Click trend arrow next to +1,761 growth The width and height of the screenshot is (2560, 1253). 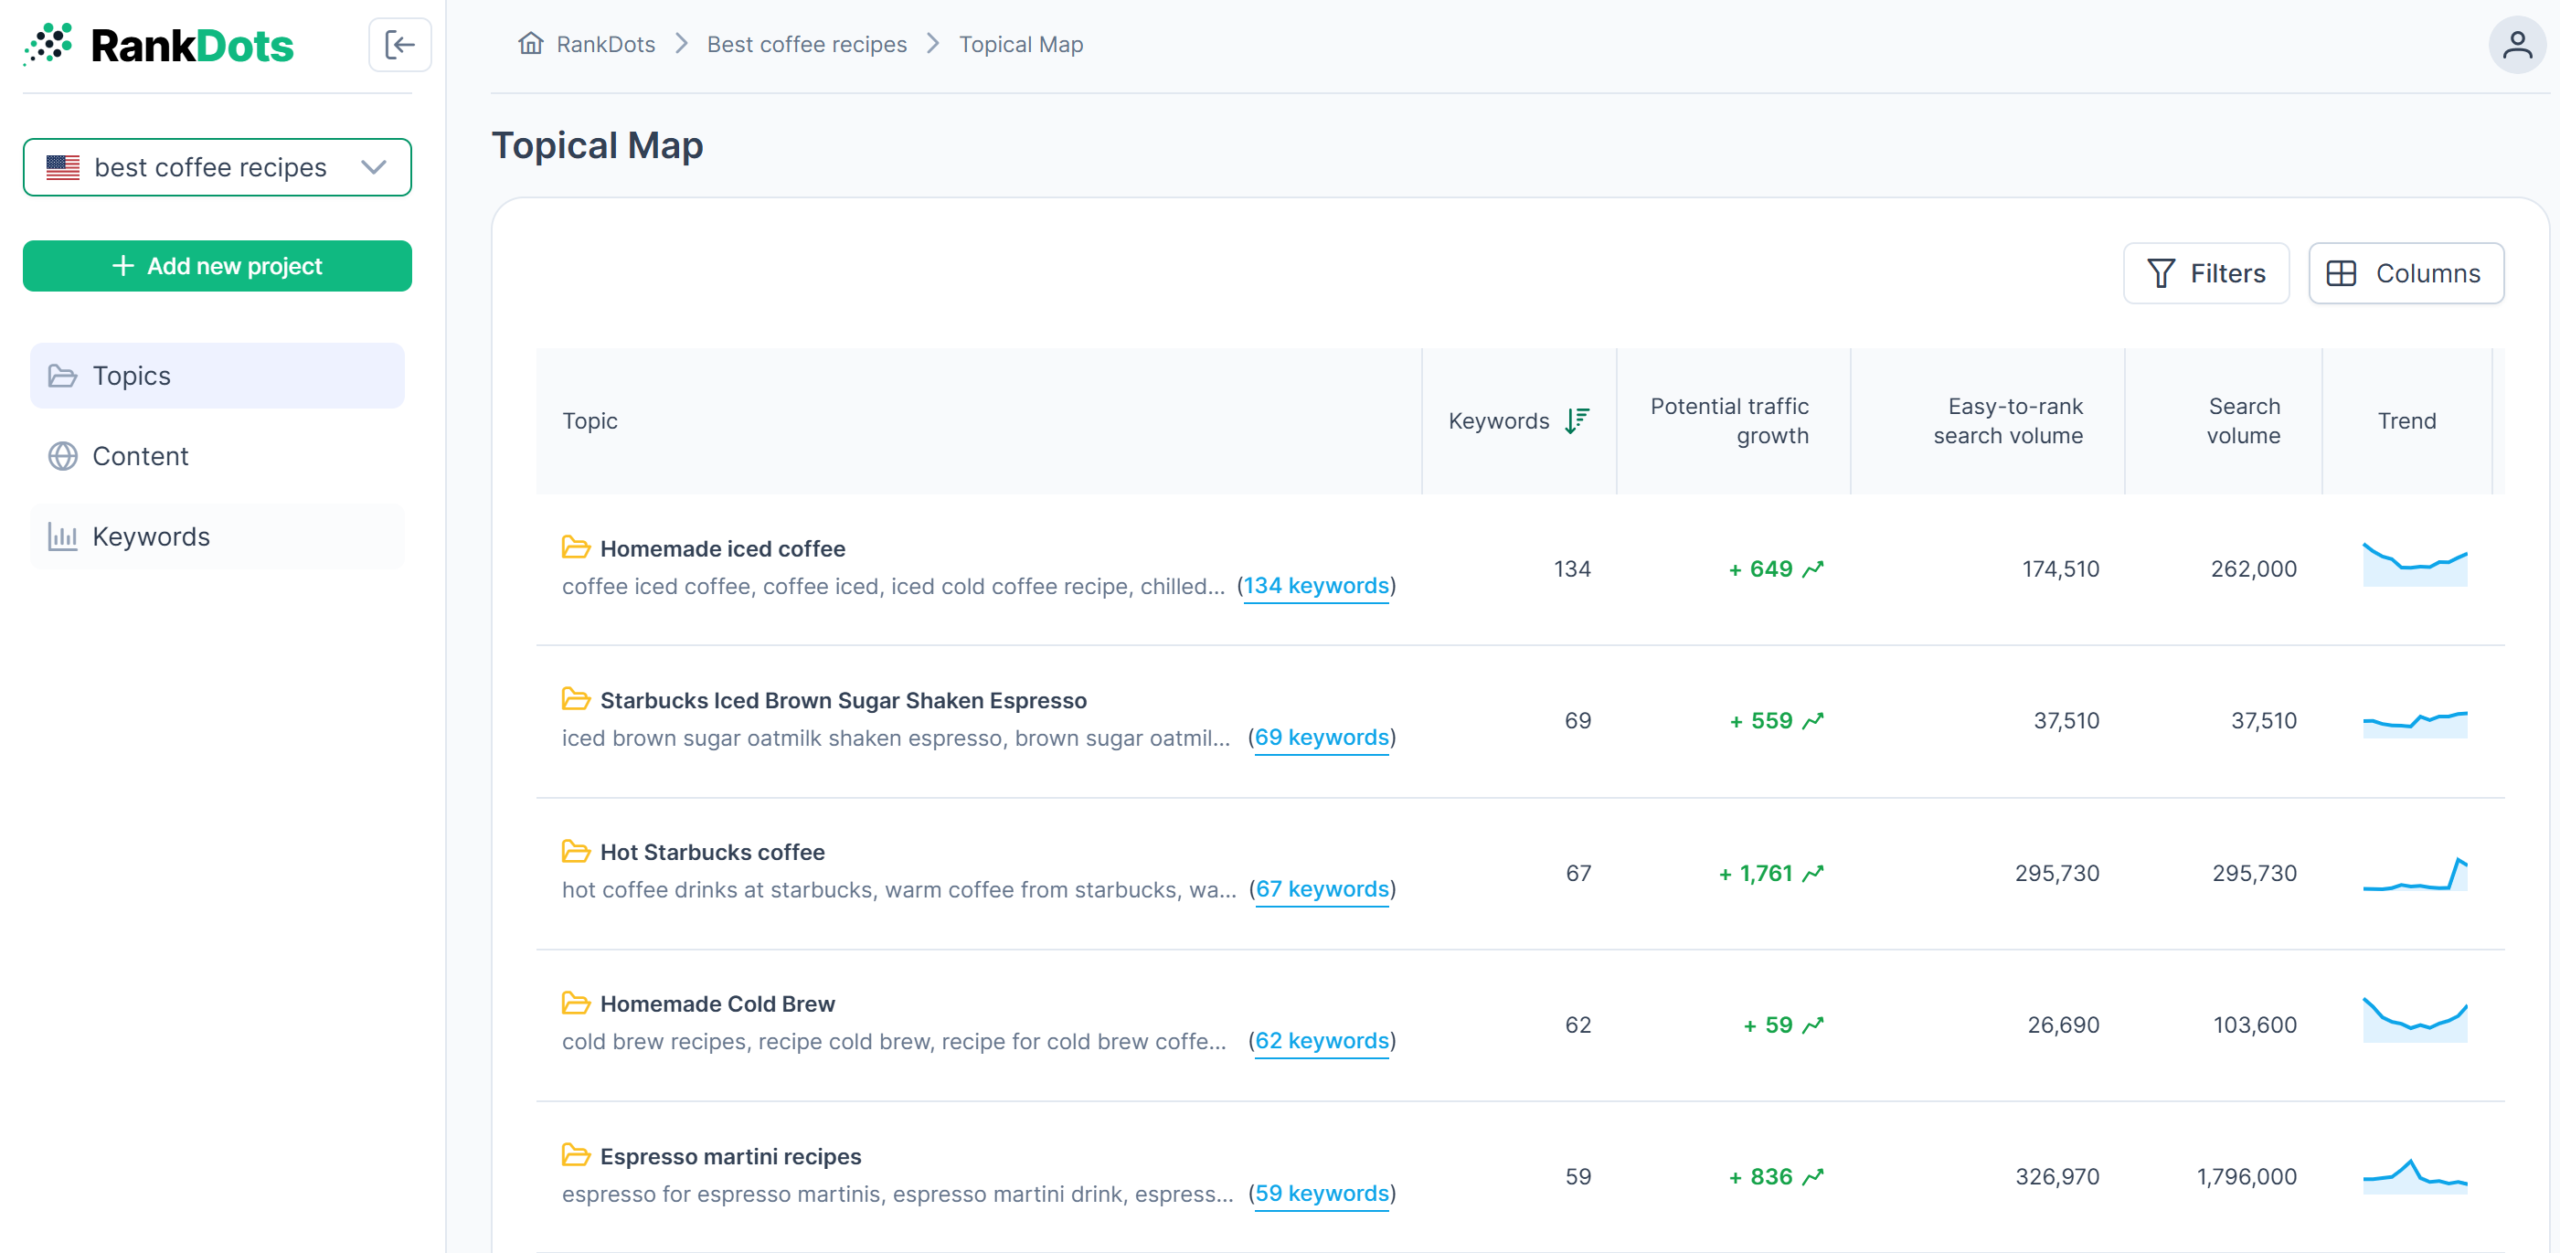(x=1813, y=874)
